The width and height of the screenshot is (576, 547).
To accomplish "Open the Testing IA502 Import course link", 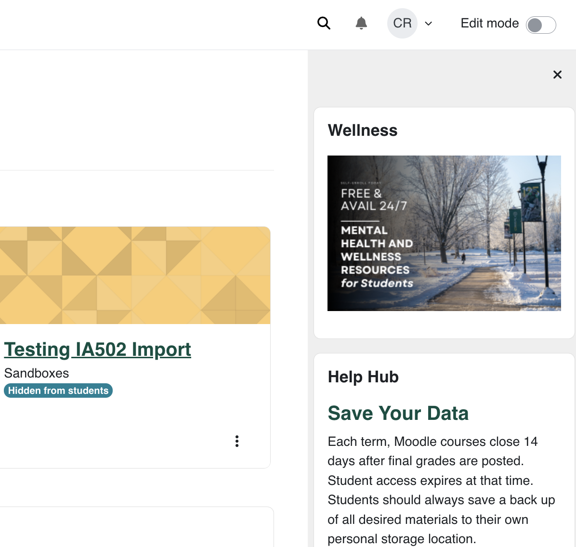I will pos(98,350).
